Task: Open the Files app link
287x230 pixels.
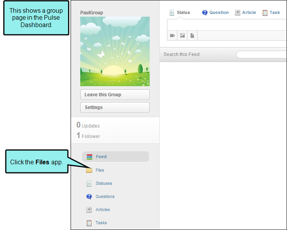Action: [x=100, y=170]
